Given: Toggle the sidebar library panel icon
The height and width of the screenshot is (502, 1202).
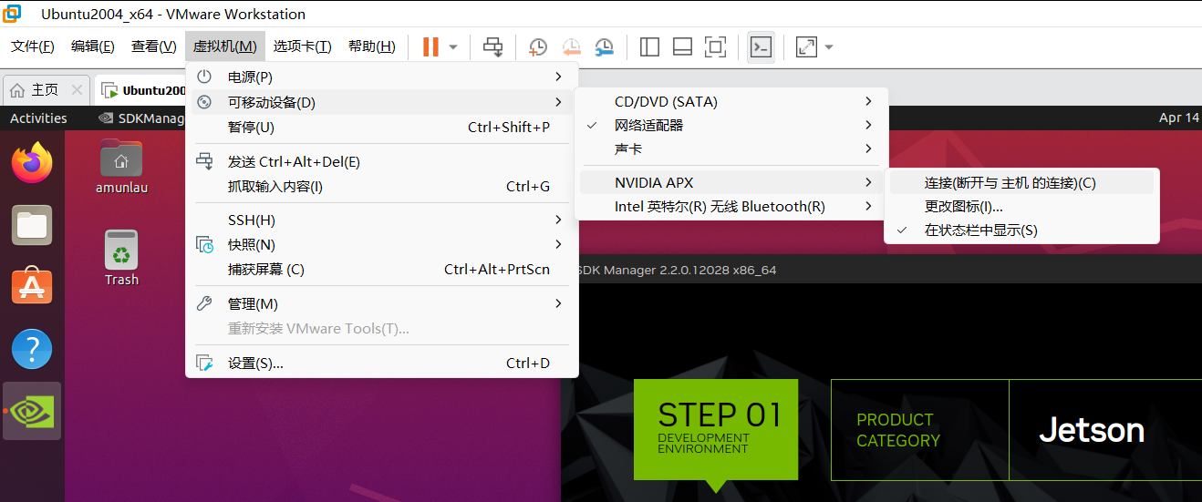Looking at the screenshot, I should tap(649, 46).
